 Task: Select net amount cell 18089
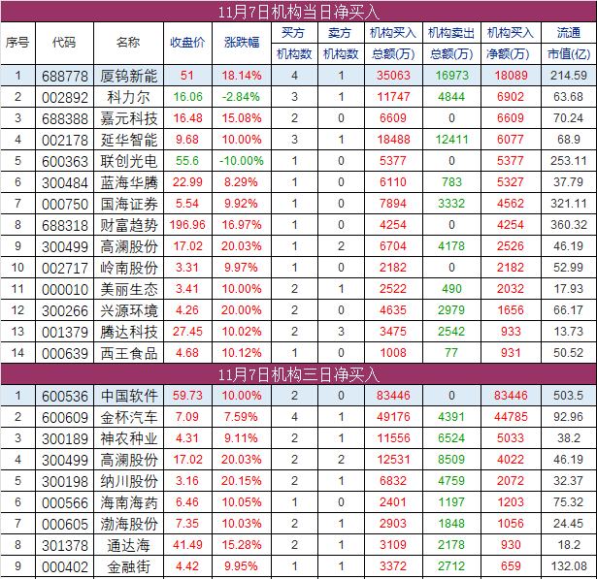click(511, 76)
